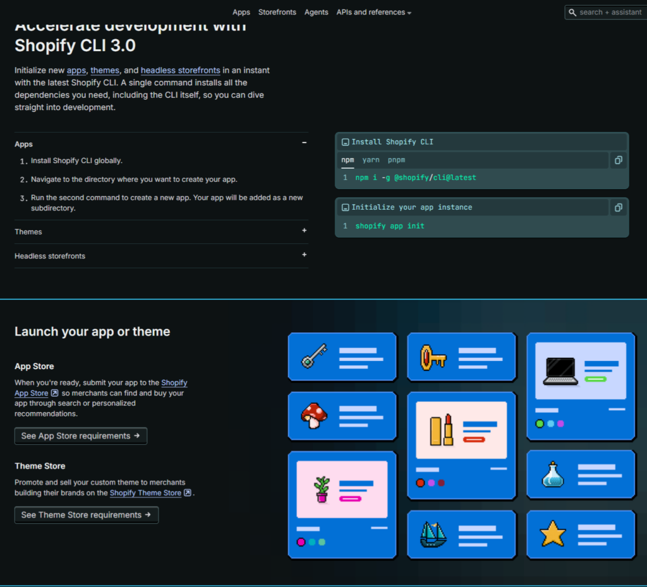Switch to the yarn tab
The width and height of the screenshot is (647, 587).
[370, 160]
